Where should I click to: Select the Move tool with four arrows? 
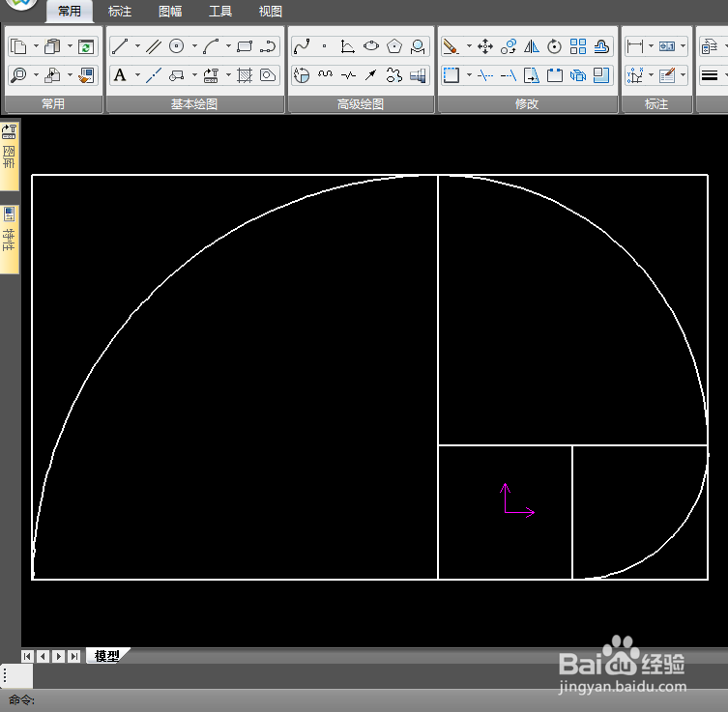(485, 46)
